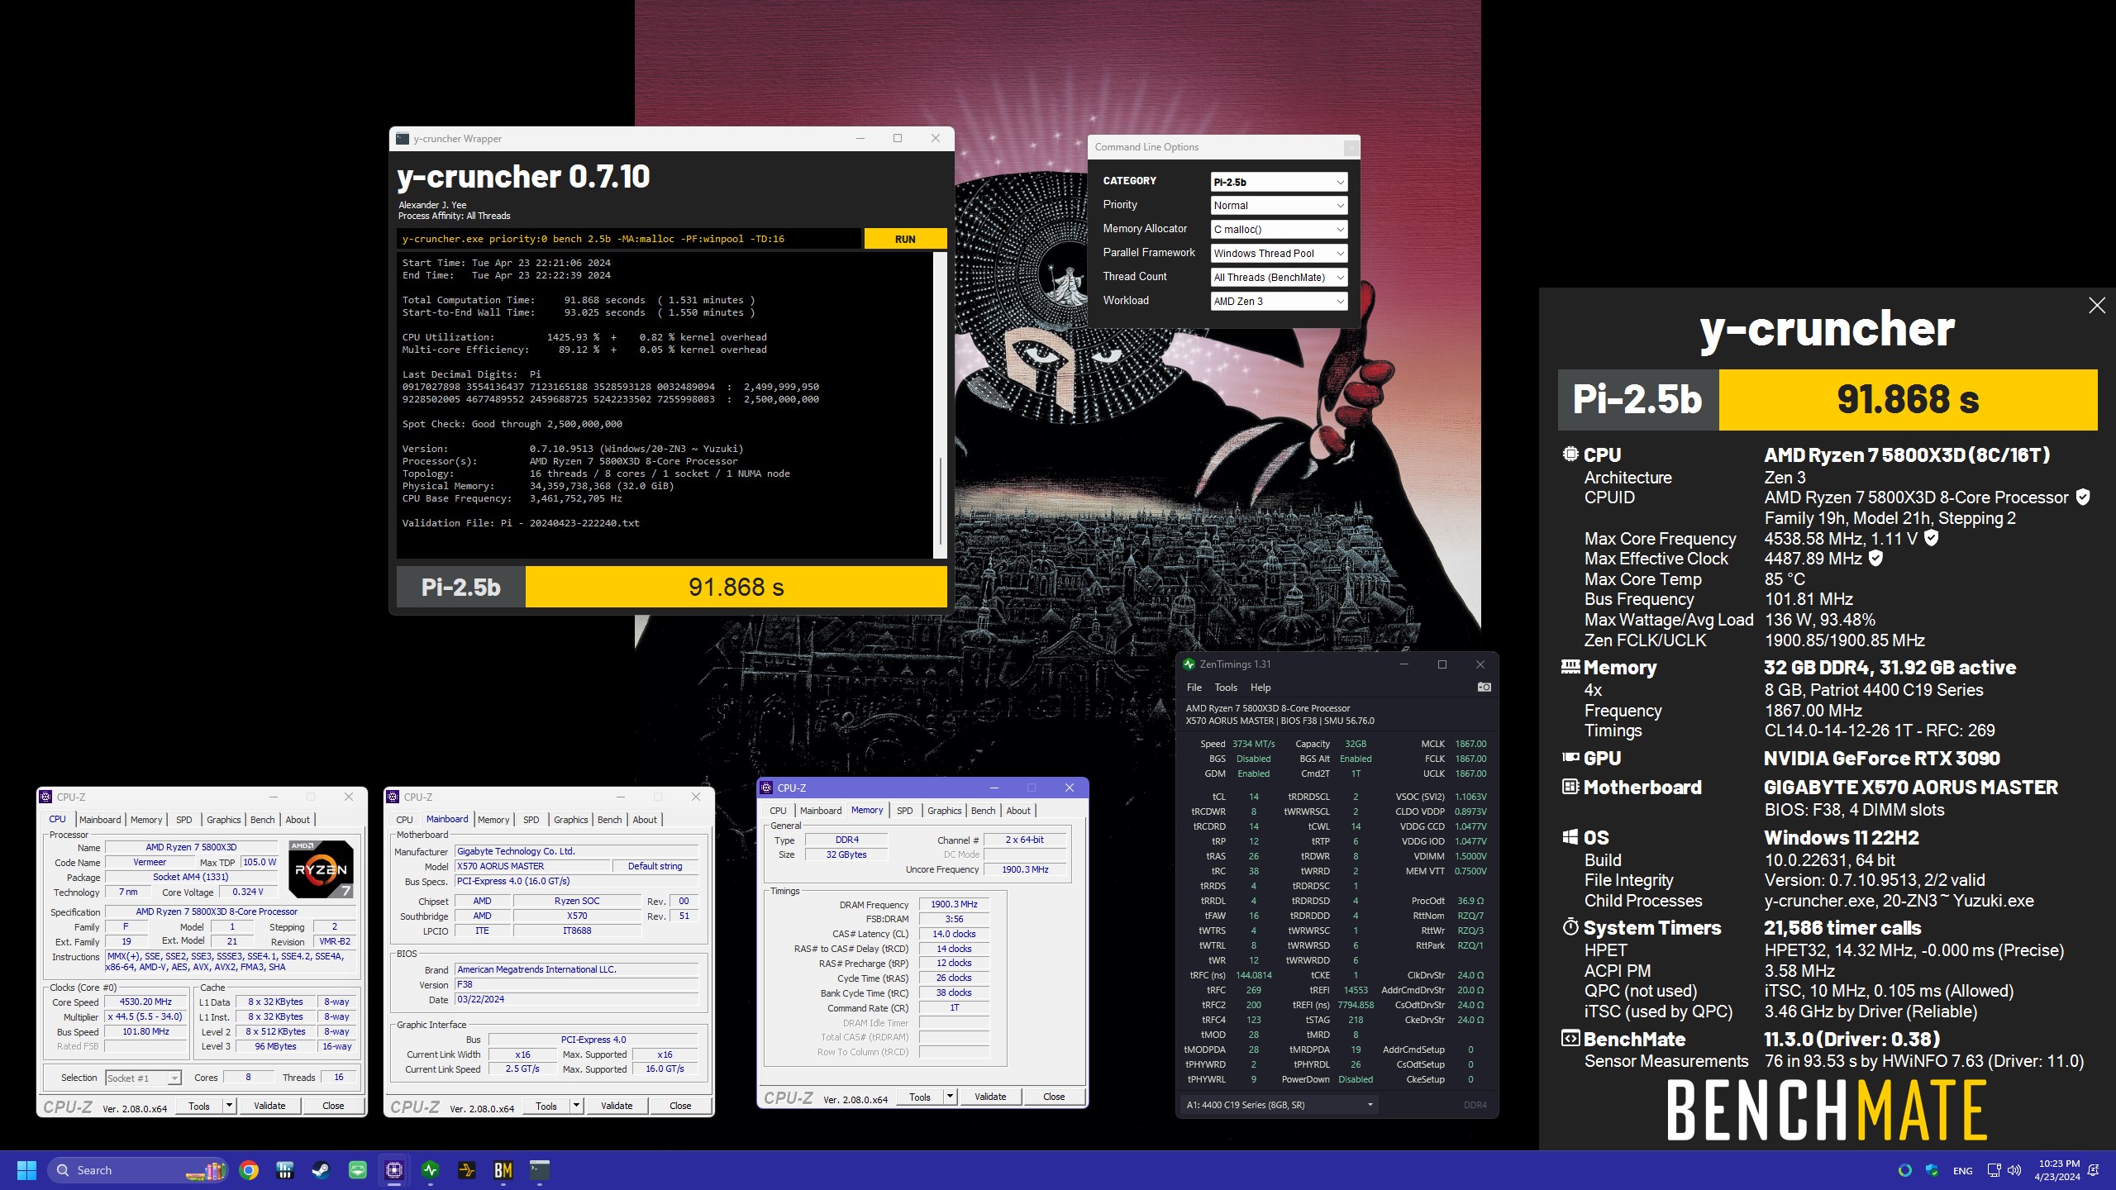The image size is (2116, 1190).
Task: Expand Tools arrow in CPU-Z Mainboard window
Action: point(576,1106)
